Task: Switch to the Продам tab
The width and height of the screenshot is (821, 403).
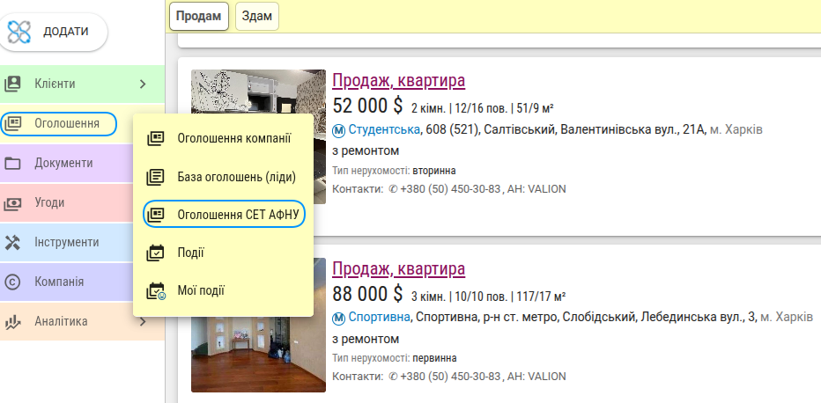Action: (x=199, y=16)
